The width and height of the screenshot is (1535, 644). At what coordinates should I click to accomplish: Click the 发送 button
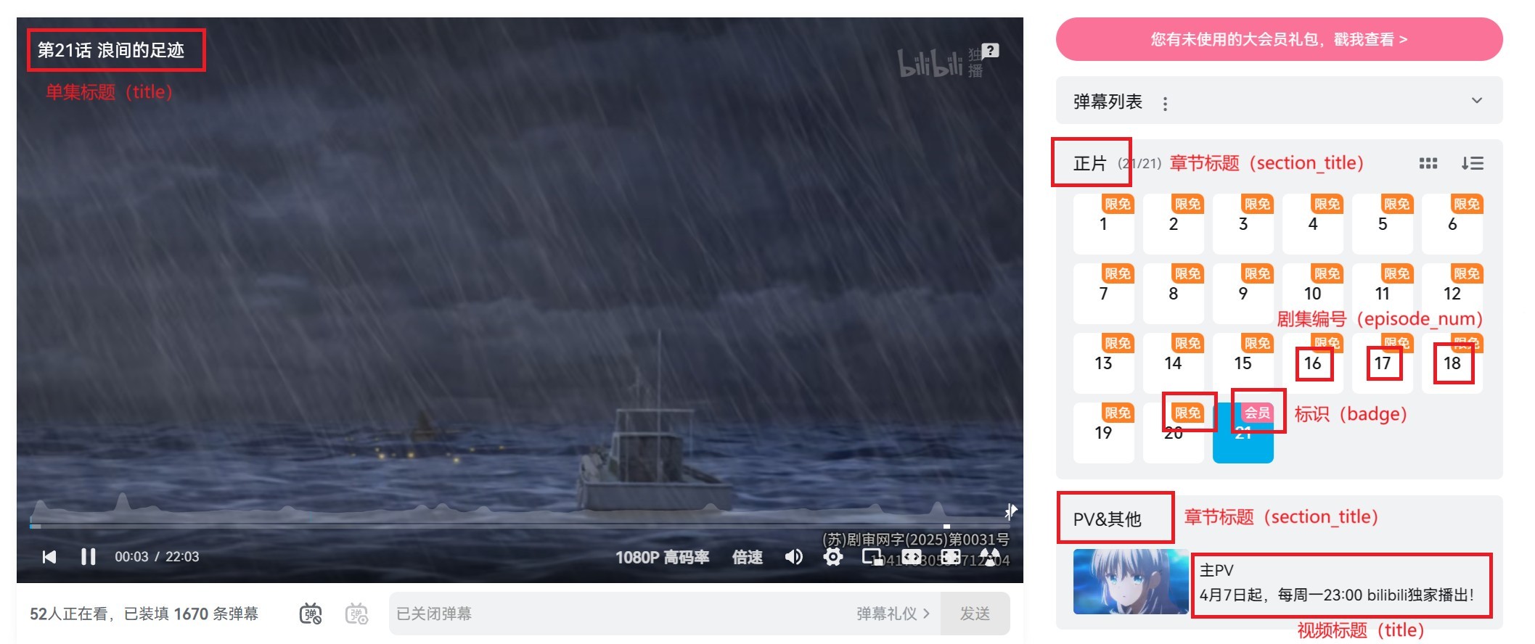coord(975,614)
